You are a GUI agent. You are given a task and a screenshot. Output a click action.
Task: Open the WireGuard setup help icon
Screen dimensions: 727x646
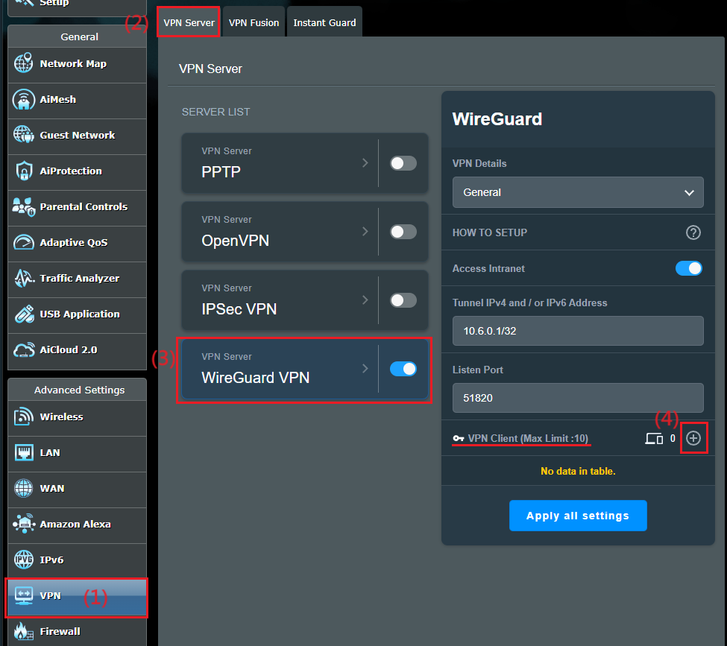pyautogui.click(x=693, y=232)
